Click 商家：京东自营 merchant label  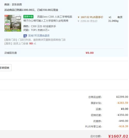coord(13,4)
